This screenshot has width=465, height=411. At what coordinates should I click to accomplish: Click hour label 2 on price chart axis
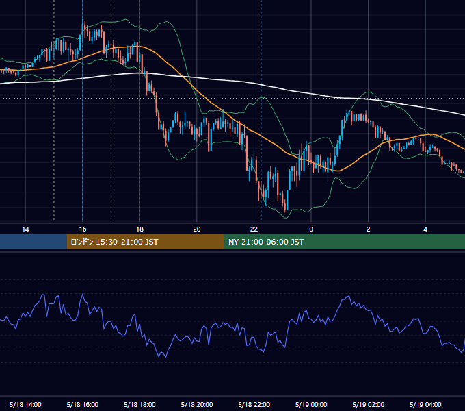click(369, 229)
